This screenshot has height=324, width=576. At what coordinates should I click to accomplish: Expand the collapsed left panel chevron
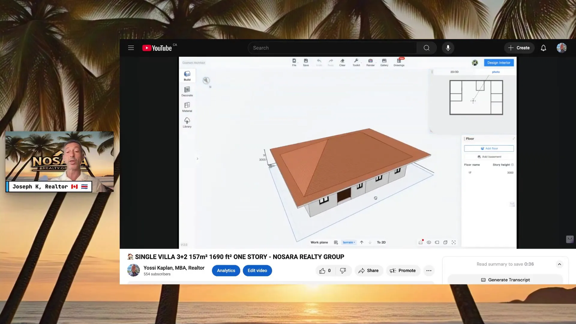(197, 159)
